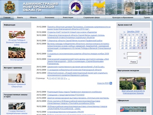Open news about социально-экономическом развитии январе-ноябре 2009

tap(78, 55)
